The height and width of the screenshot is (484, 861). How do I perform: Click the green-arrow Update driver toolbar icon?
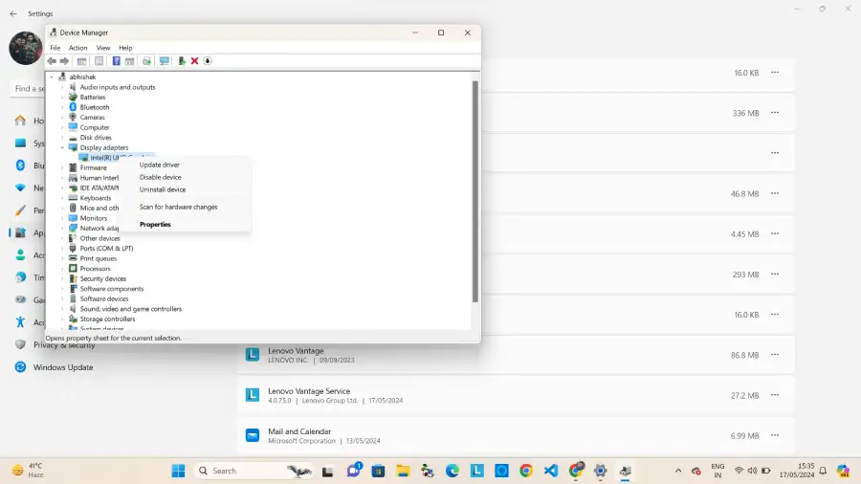pyautogui.click(x=182, y=61)
